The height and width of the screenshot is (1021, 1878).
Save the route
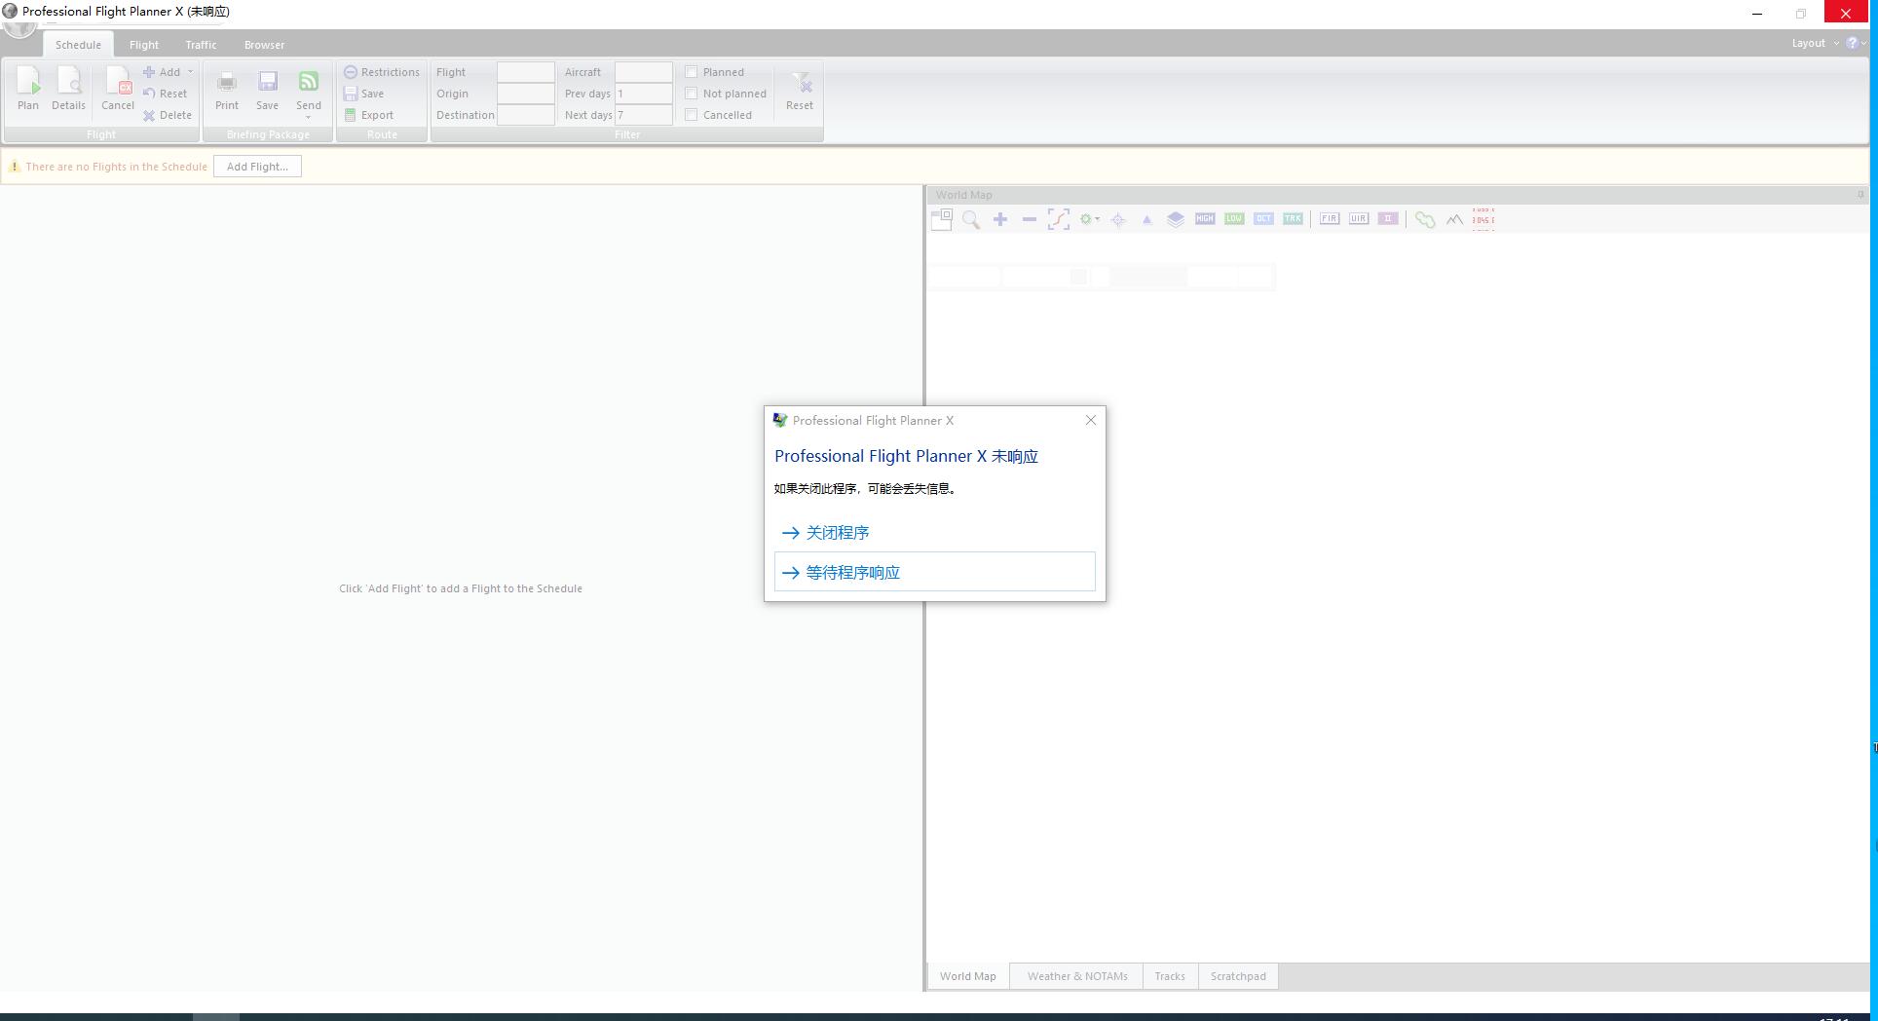coord(363,94)
